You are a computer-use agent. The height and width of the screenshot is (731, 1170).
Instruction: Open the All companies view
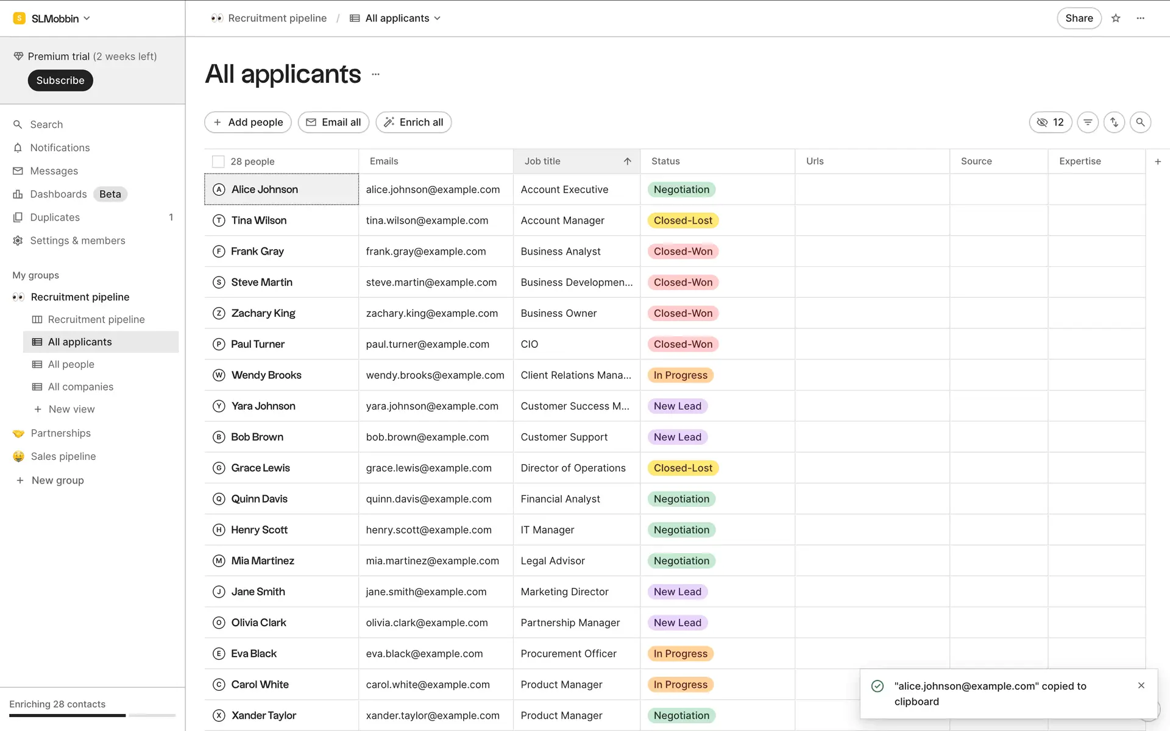pyautogui.click(x=80, y=387)
